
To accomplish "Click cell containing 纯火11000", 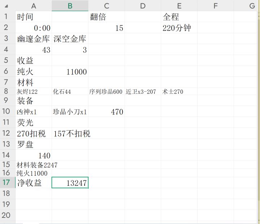I will [x=34, y=173].
